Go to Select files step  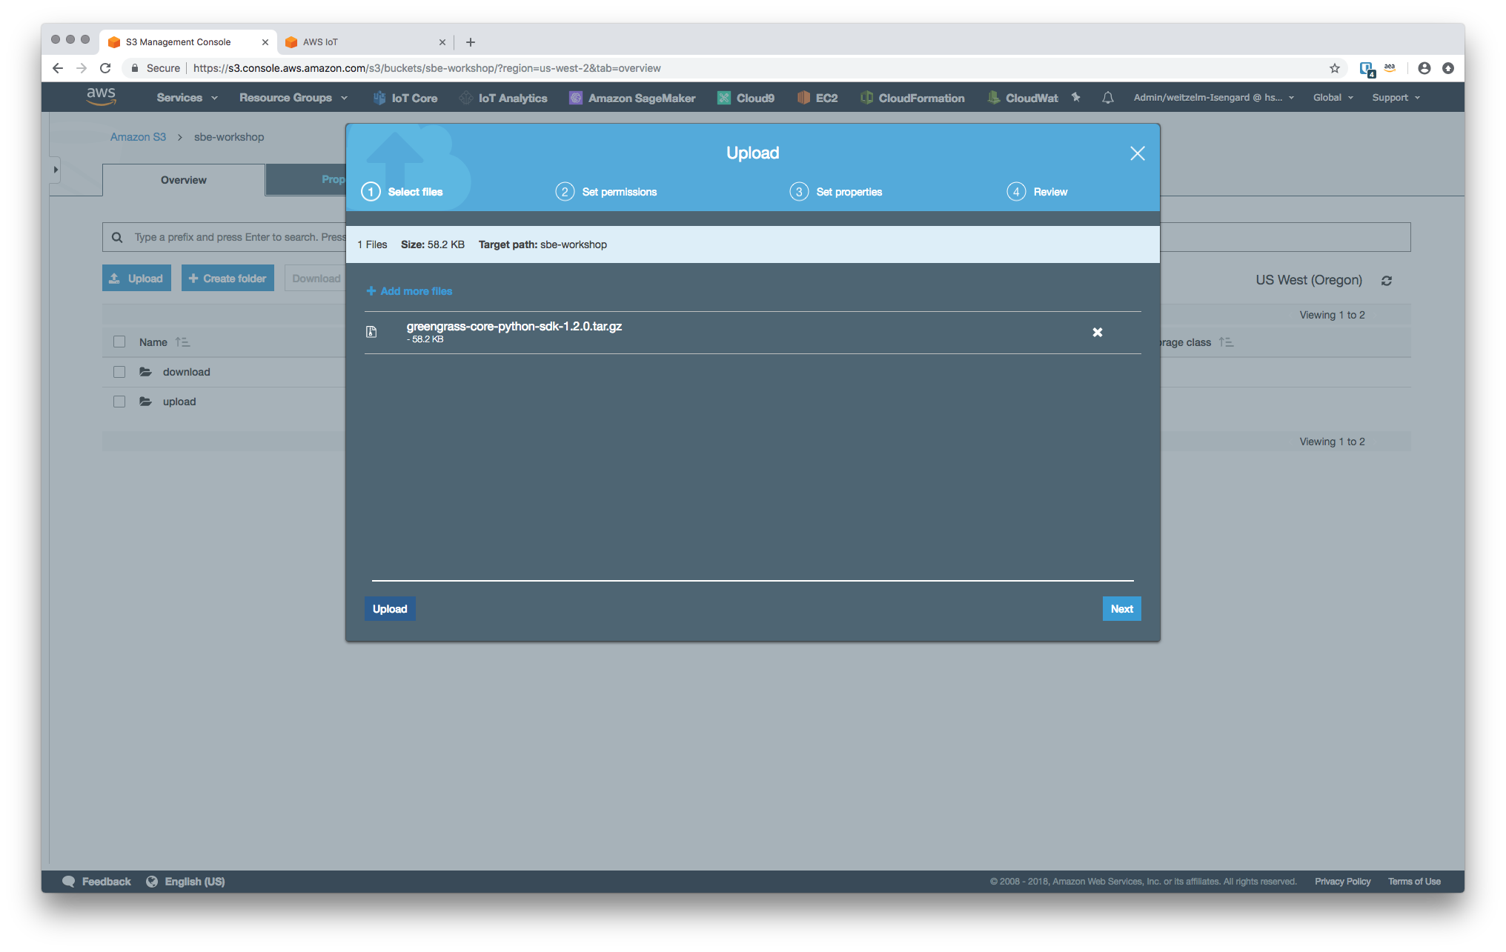pos(402,192)
